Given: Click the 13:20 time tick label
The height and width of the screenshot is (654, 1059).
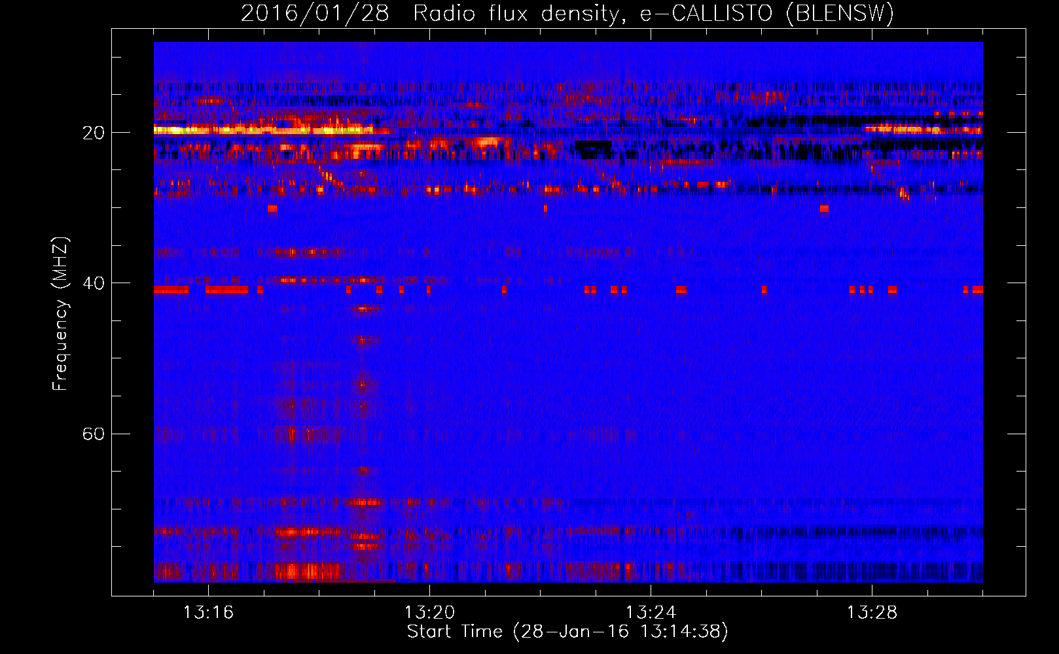Looking at the screenshot, I should (x=429, y=613).
